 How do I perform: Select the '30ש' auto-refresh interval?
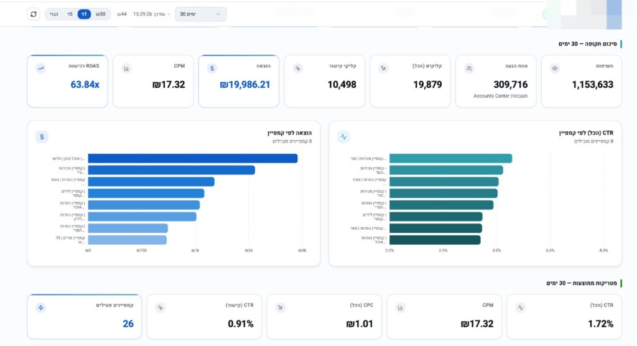tap(101, 14)
